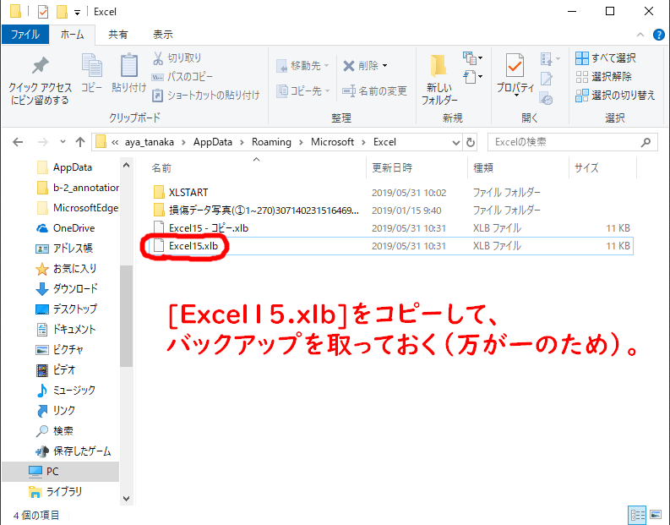This screenshot has height=525, width=670.
Task: Open Help question mark icon
Action: 658,35
